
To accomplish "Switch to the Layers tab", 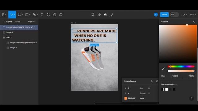I will pyautogui.click(x=9, y=22).
